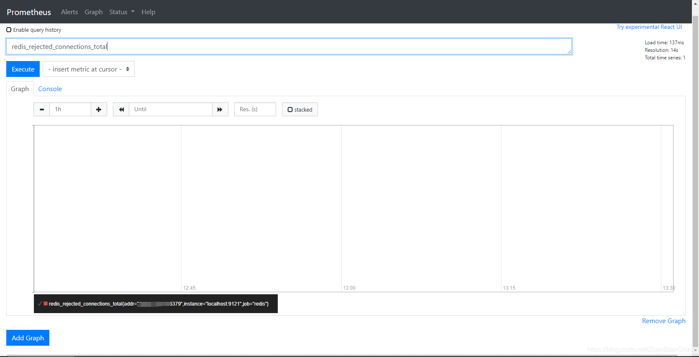The height and width of the screenshot is (357, 699).
Task: Click the Load time: 137ms text
Action: (664, 43)
